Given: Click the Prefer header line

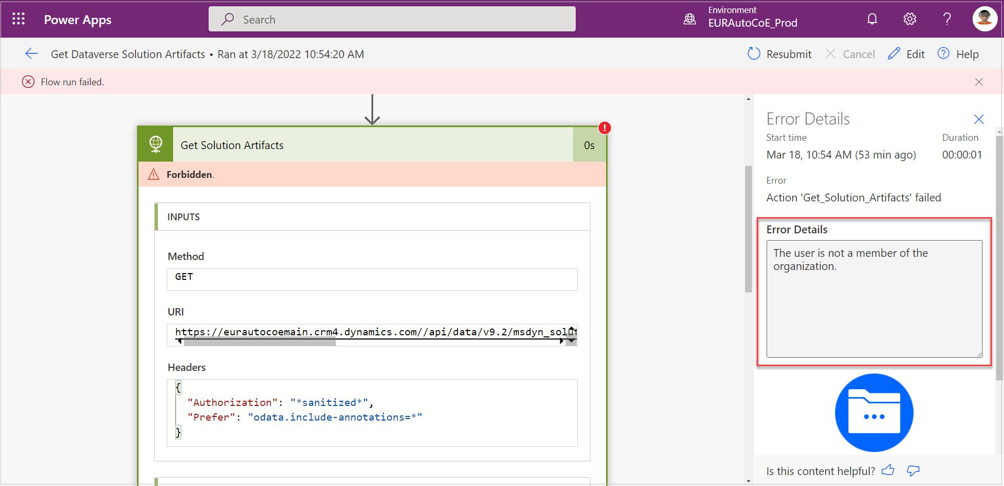Looking at the screenshot, I should [305, 417].
